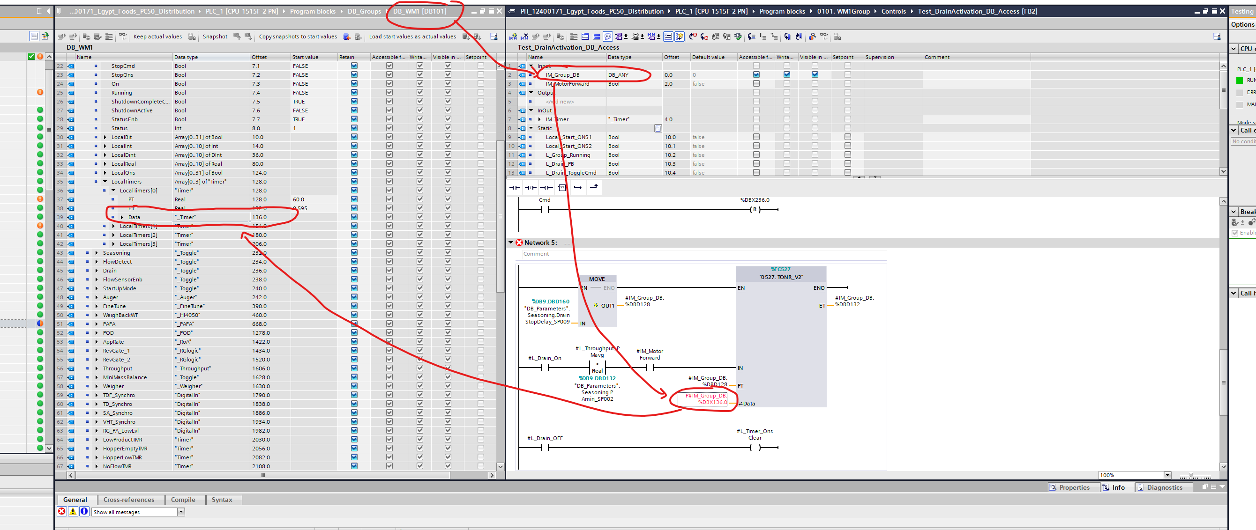The height and width of the screenshot is (530, 1256).
Task: Insert a normally closed contact
Action: click(x=531, y=188)
